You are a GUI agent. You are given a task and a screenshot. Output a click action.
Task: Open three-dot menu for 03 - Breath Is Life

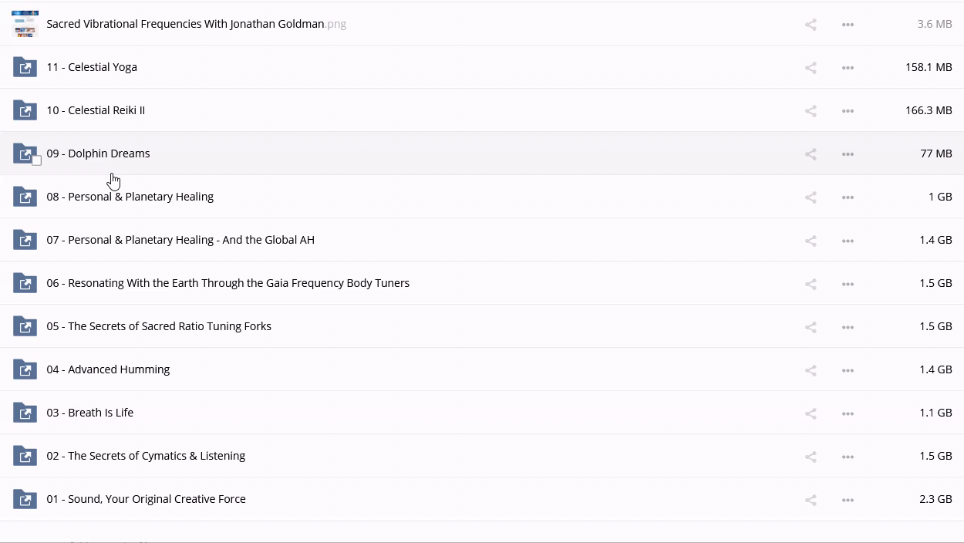point(848,413)
